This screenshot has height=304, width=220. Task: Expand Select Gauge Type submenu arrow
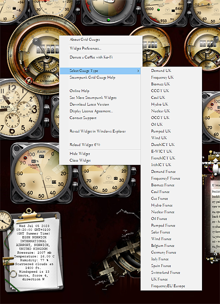138,71
